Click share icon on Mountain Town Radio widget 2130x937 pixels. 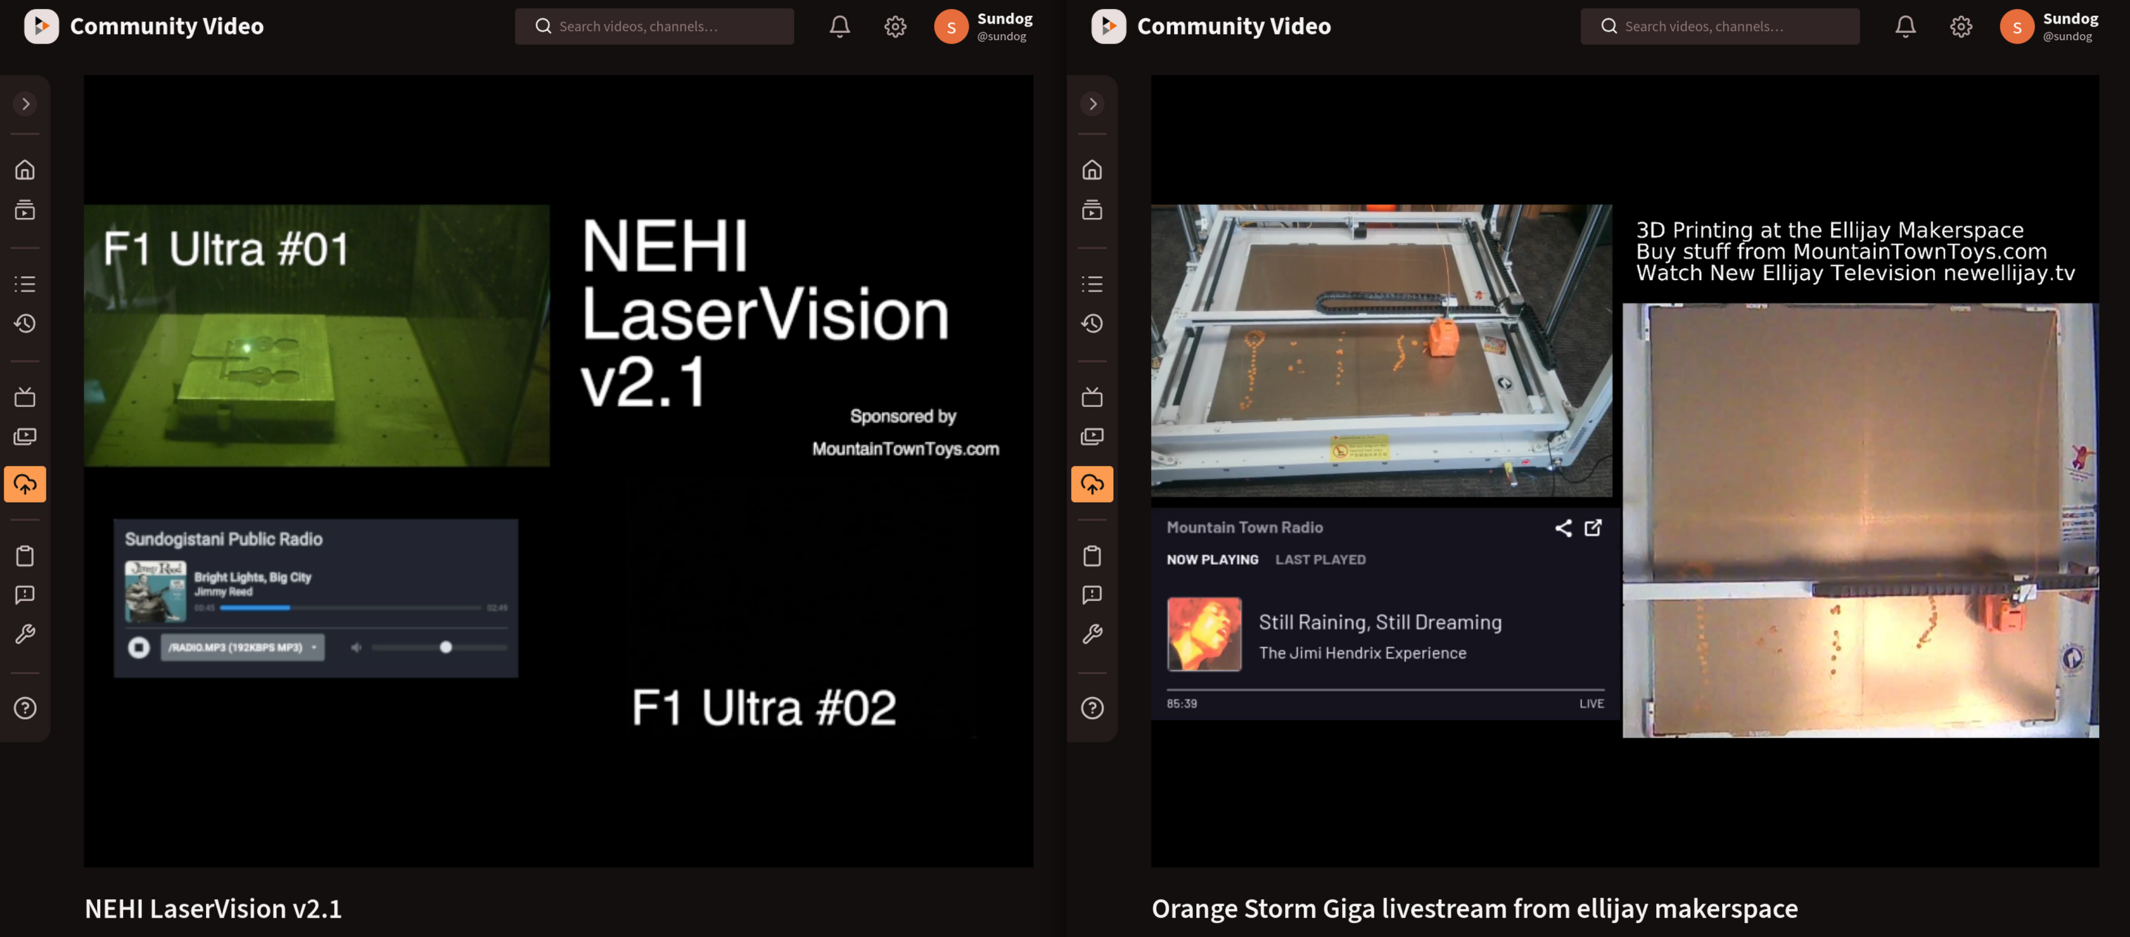1563,527
